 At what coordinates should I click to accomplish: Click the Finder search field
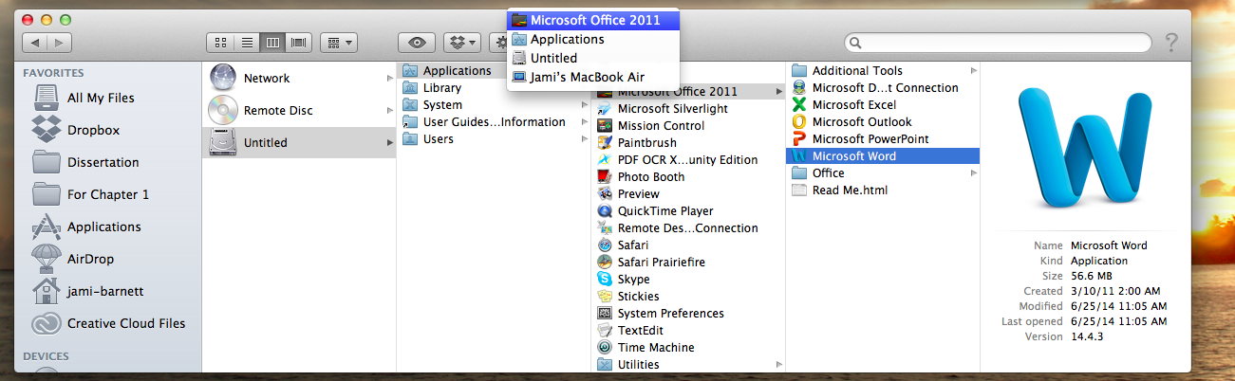[998, 43]
